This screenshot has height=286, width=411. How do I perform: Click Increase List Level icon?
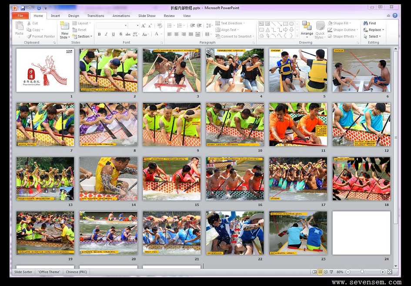(200, 25)
